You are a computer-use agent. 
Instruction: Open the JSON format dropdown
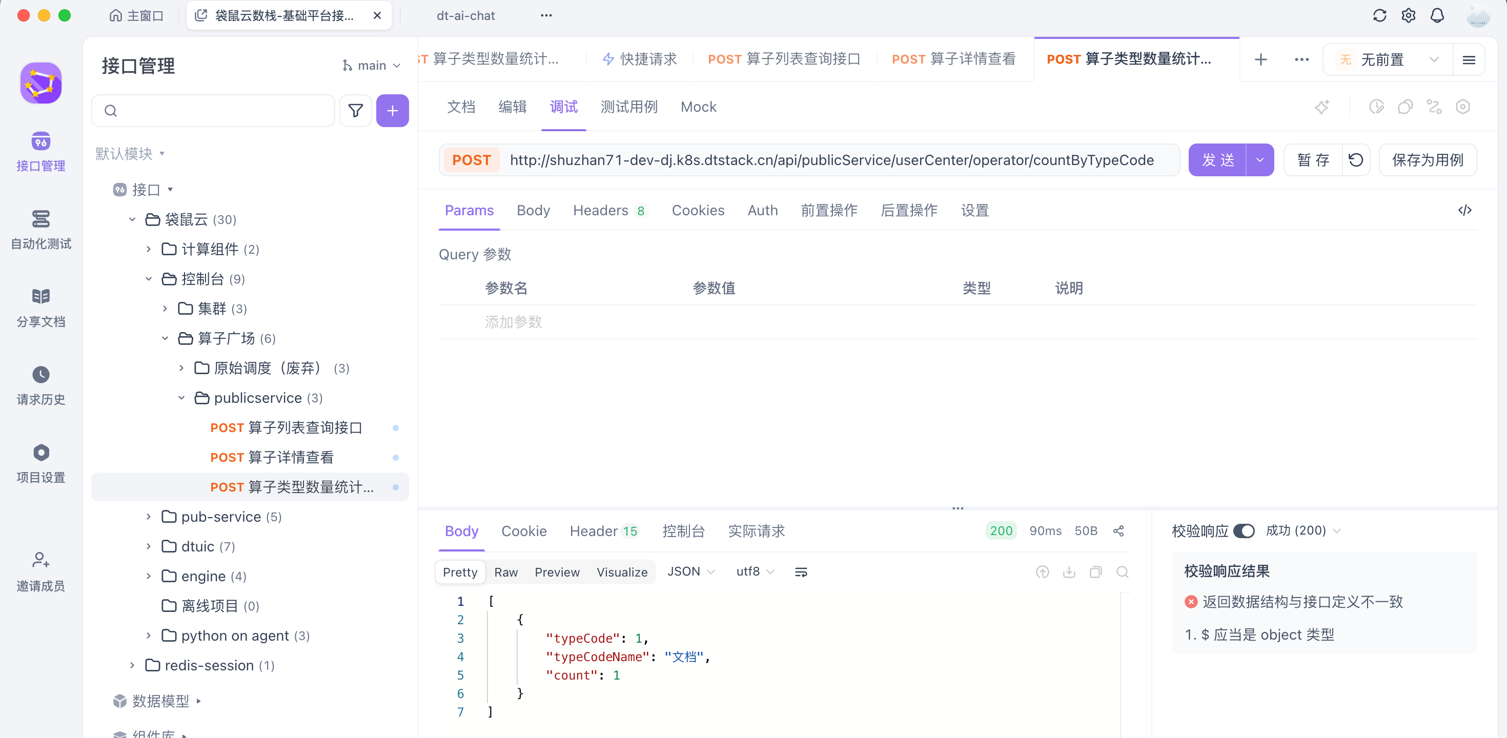[691, 572]
